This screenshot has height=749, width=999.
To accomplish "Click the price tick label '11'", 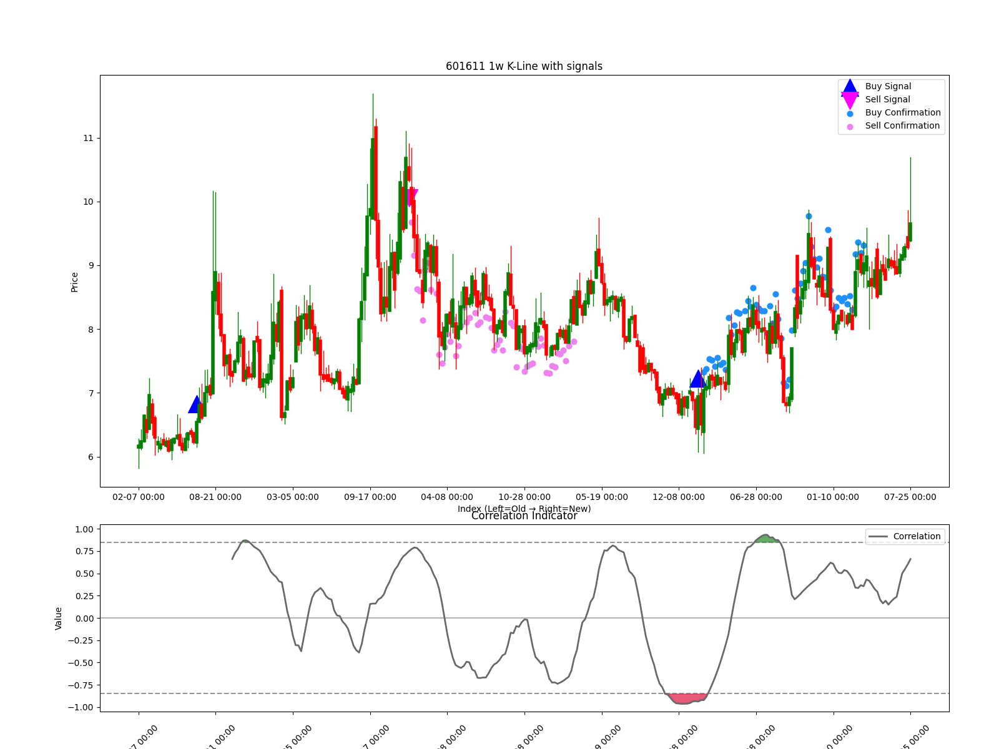I will (x=88, y=138).
